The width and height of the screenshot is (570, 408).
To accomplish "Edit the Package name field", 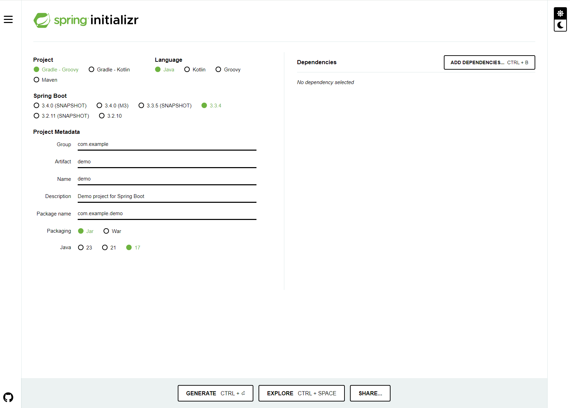I will click(x=167, y=214).
